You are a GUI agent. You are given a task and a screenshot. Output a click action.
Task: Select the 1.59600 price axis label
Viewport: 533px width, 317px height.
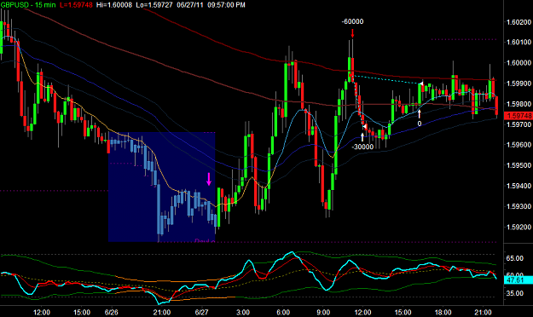[519, 145]
